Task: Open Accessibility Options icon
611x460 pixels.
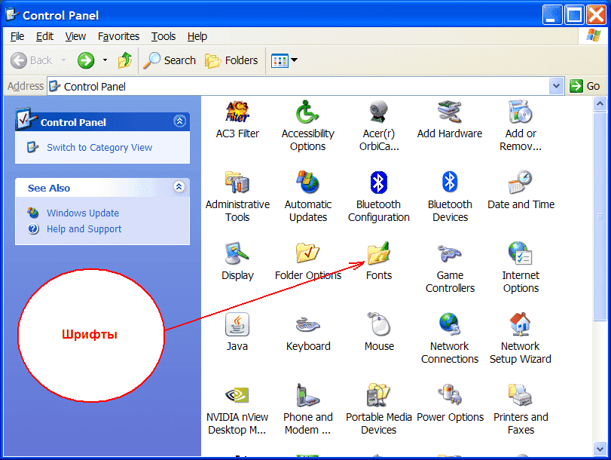Action: tap(307, 113)
